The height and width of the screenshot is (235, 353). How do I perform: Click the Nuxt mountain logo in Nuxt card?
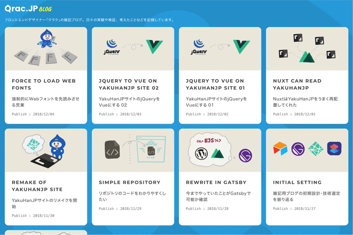306,57
